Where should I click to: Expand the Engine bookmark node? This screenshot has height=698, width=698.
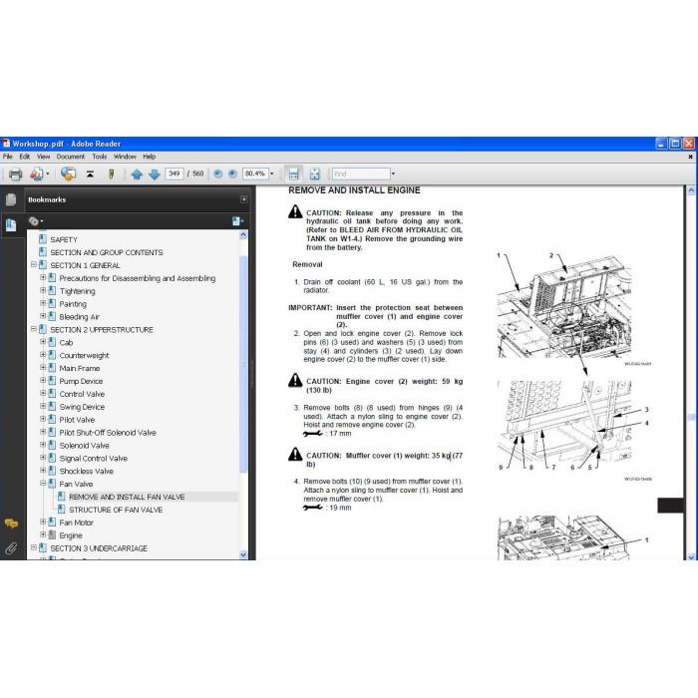pyautogui.click(x=43, y=534)
